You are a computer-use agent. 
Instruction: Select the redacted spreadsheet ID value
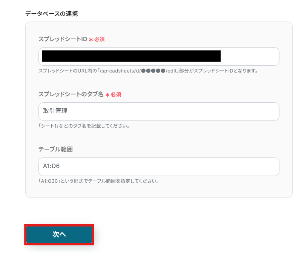click(x=130, y=56)
